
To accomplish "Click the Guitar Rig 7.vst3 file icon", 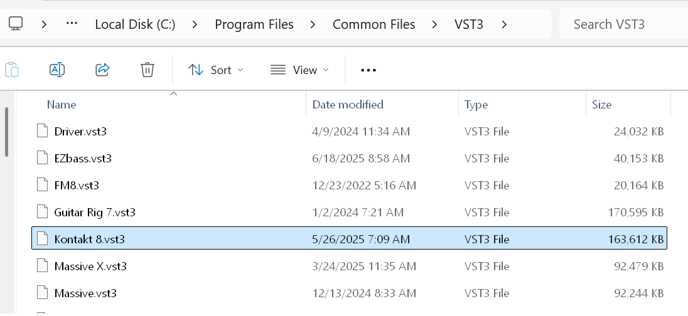I will tap(43, 212).
